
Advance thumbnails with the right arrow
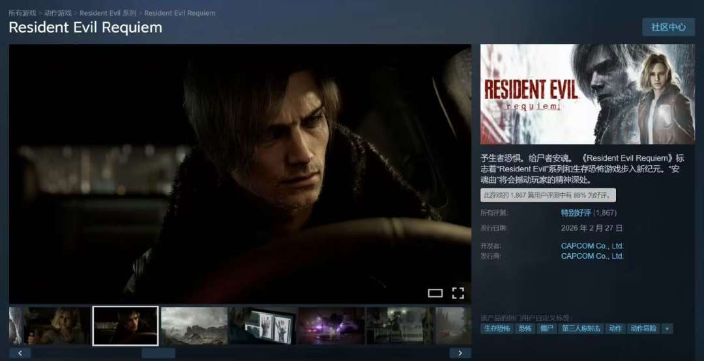tap(460, 353)
